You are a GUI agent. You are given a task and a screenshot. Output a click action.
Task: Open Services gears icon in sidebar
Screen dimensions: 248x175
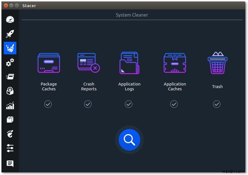pos(10,62)
